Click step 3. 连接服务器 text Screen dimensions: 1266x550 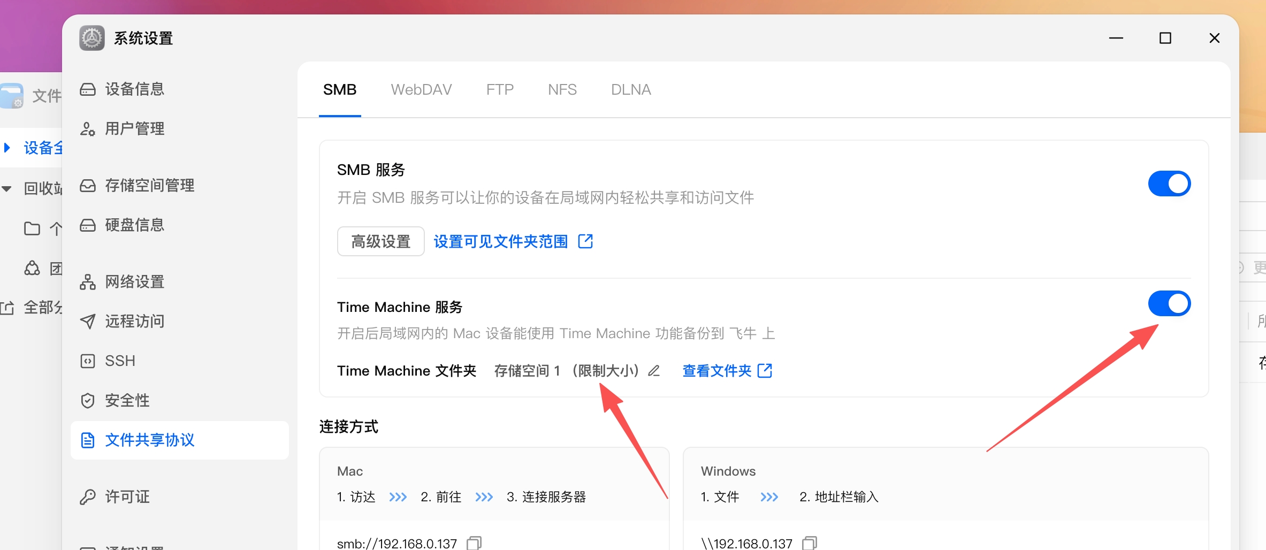click(546, 497)
